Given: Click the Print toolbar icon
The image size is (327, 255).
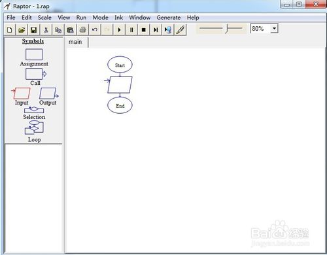Looking at the screenshot, I should [82, 29].
